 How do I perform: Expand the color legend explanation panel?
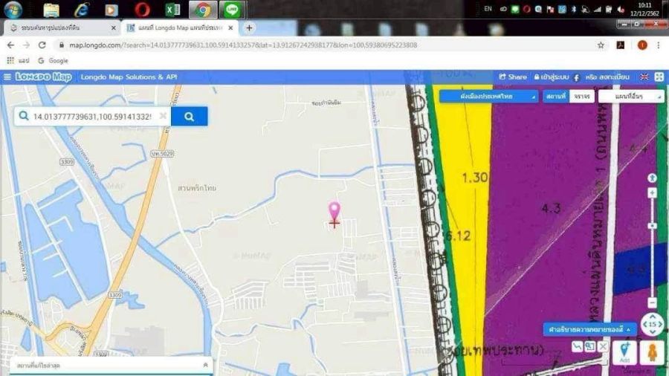tap(589, 329)
